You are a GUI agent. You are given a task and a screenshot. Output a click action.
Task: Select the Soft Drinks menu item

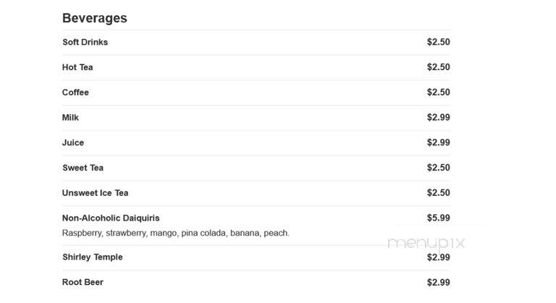85,42
